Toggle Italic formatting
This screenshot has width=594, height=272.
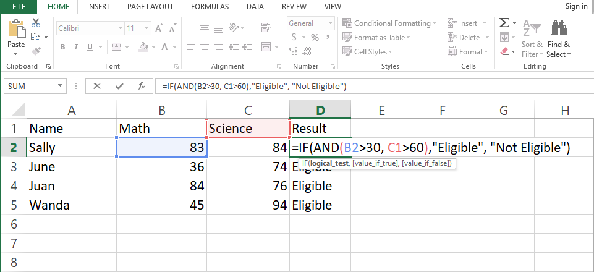pyautogui.click(x=75, y=47)
